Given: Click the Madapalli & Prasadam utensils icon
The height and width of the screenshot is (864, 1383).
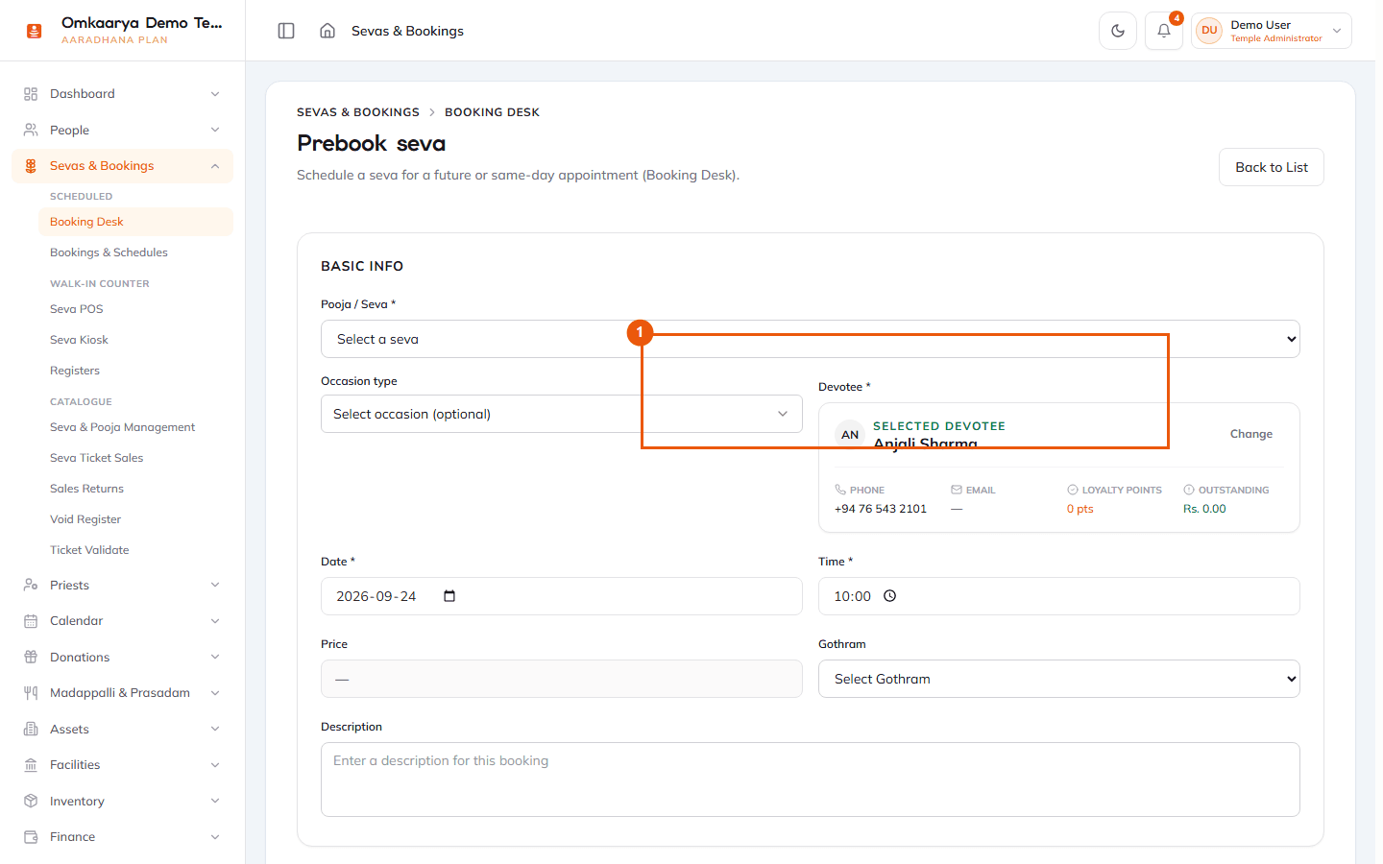Looking at the screenshot, I should click(x=31, y=693).
